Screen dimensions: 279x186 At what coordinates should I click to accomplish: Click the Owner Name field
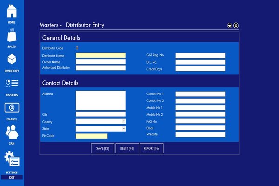[100, 61]
